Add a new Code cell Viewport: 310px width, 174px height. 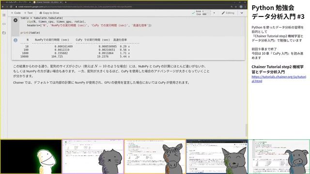[x=16, y=13]
